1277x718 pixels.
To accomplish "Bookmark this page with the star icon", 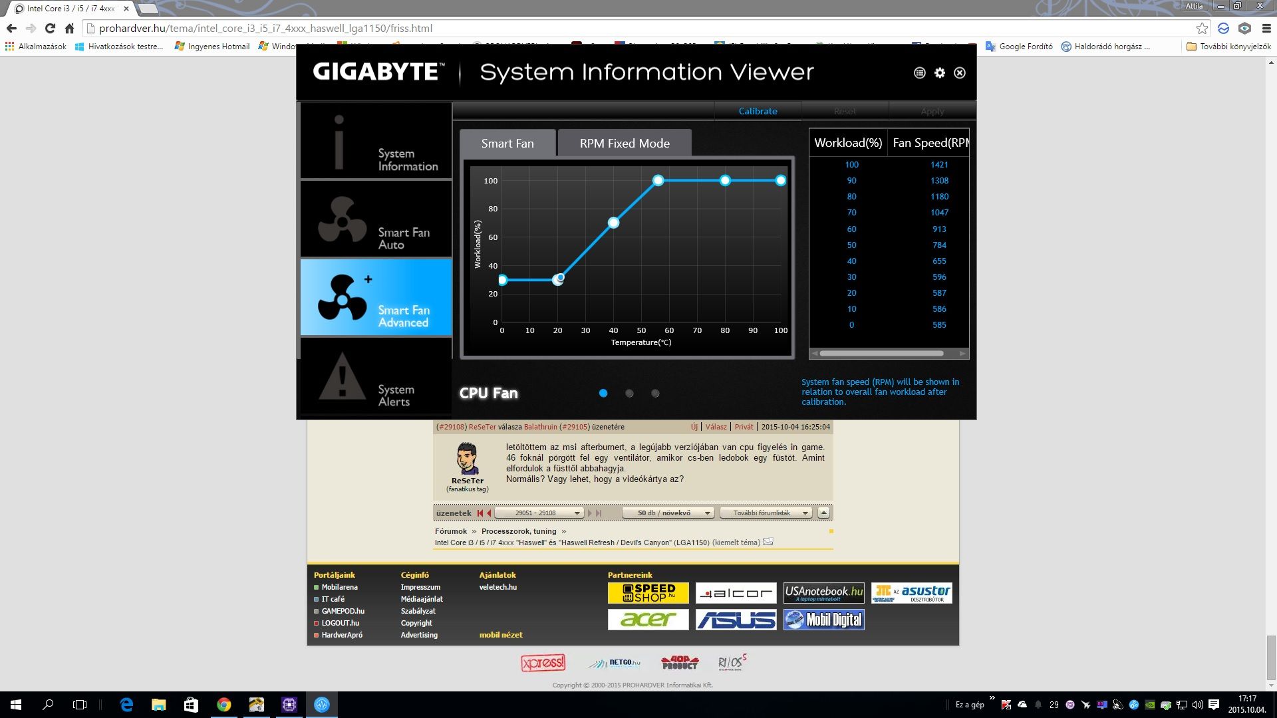I will [x=1201, y=28].
